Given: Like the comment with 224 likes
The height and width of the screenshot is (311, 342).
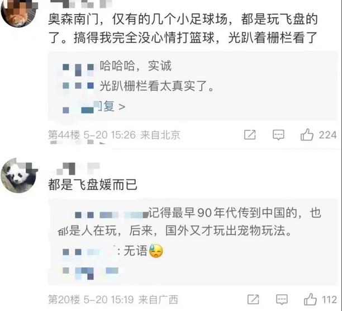Looking at the screenshot, I should coord(307,135).
